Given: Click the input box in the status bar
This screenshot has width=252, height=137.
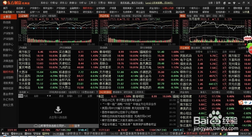Looking at the screenshot, I should click(233, 134).
